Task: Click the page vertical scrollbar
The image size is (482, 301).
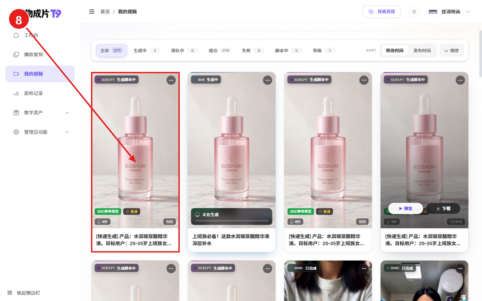Action: click(480, 54)
